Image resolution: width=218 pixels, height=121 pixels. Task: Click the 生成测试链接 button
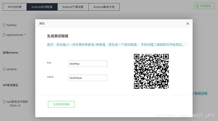click(61, 104)
